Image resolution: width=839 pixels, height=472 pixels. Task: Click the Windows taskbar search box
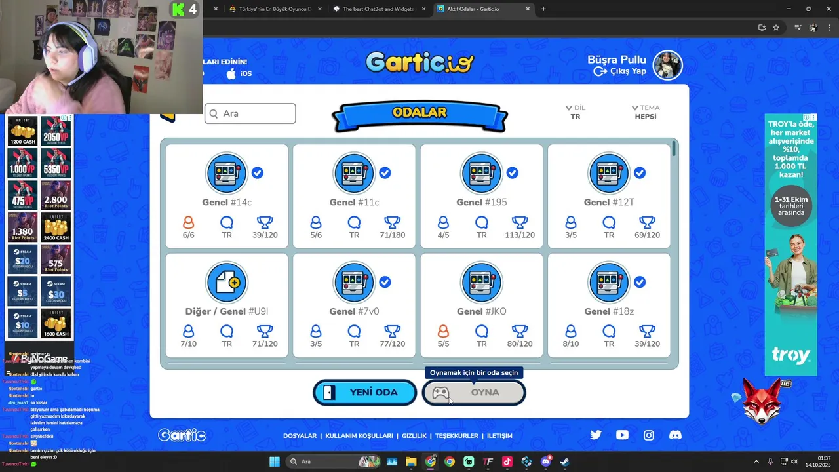pyautogui.click(x=334, y=462)
